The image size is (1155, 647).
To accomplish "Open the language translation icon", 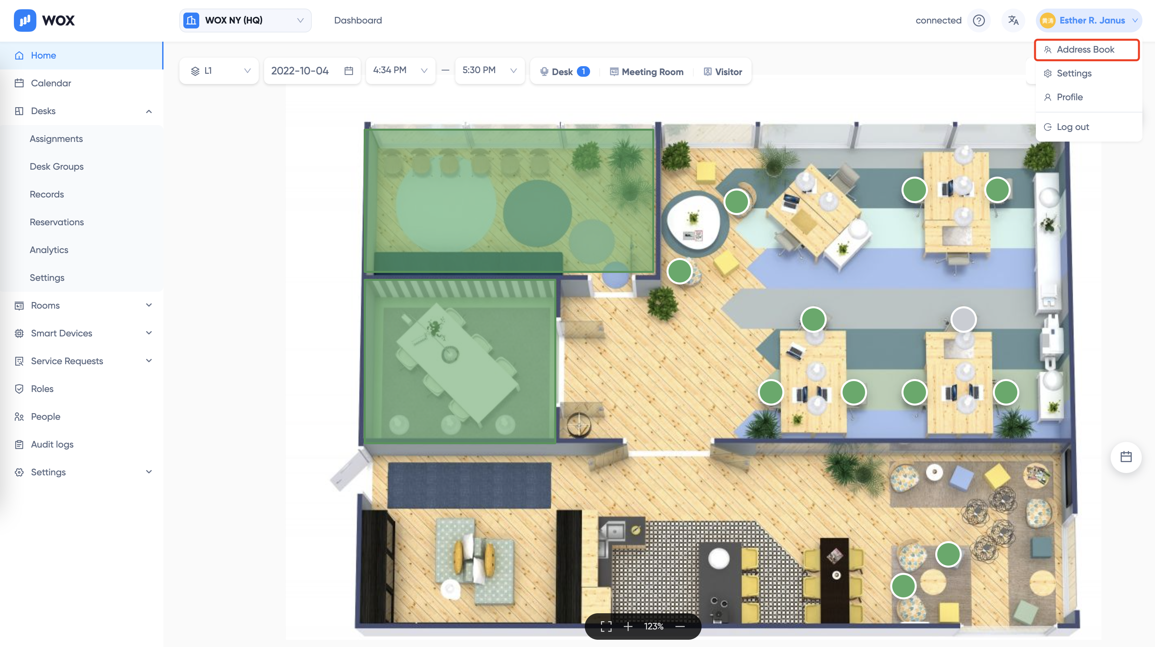I will pos(1013,21).
